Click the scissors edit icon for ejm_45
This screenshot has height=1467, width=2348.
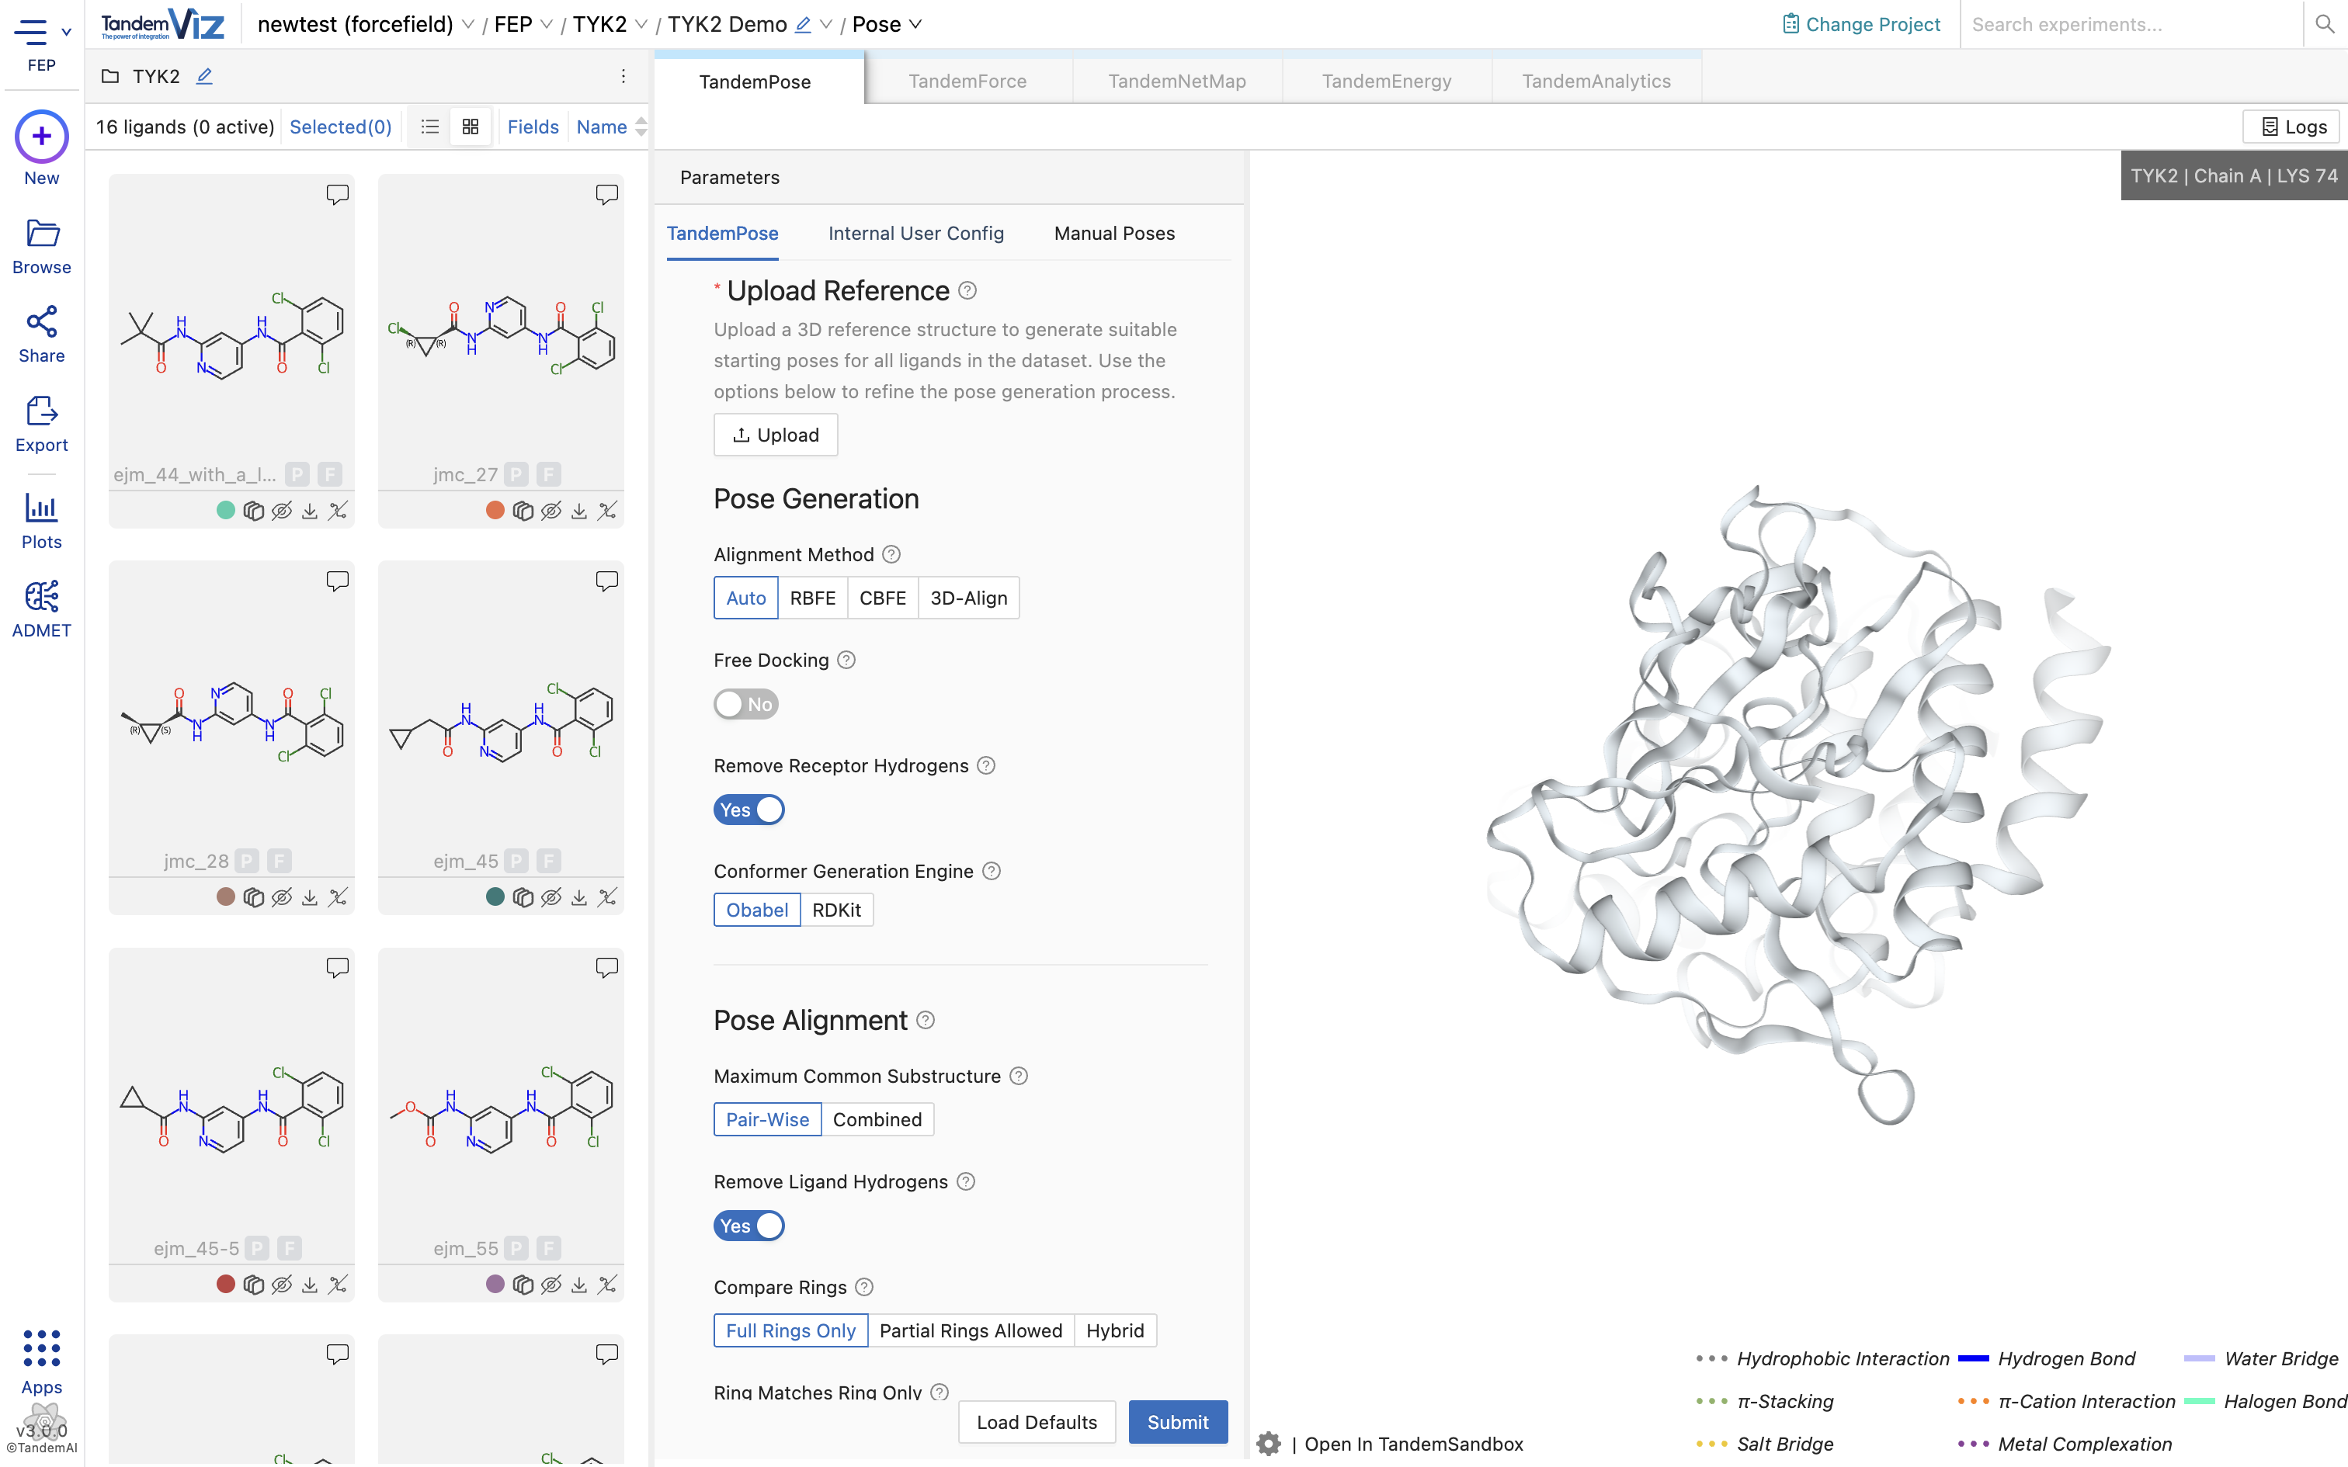[x=607, y=897]
